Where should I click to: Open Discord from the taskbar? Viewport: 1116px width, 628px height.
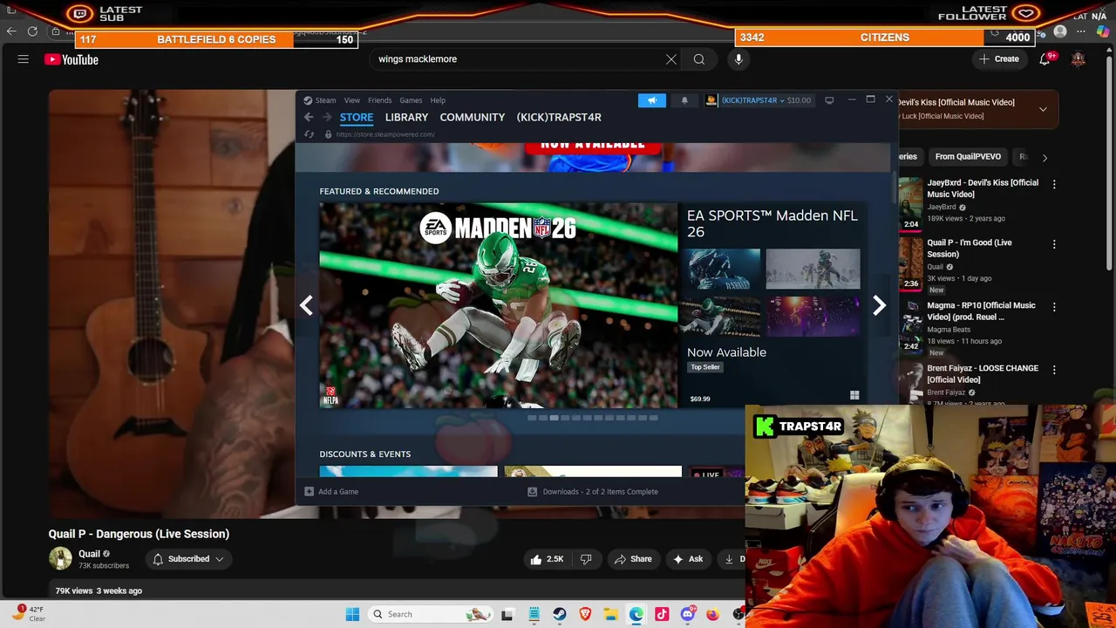[x=687, y=614]
